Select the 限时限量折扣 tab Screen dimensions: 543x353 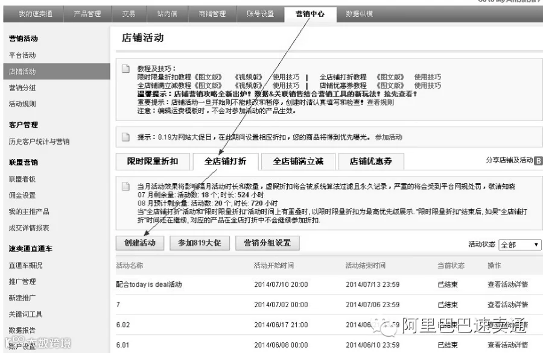pyautogui.click(x=153, y=161)
